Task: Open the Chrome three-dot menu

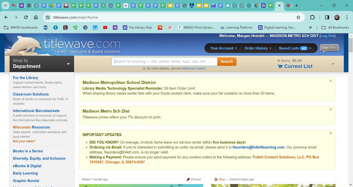Action: point(347,17)
